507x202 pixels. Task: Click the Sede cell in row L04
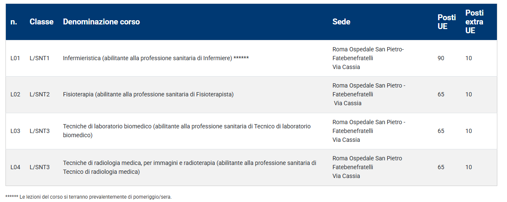coord(367,167)
